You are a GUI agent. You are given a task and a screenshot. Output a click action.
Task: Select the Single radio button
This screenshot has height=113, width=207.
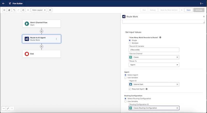[x=130, y=40]
